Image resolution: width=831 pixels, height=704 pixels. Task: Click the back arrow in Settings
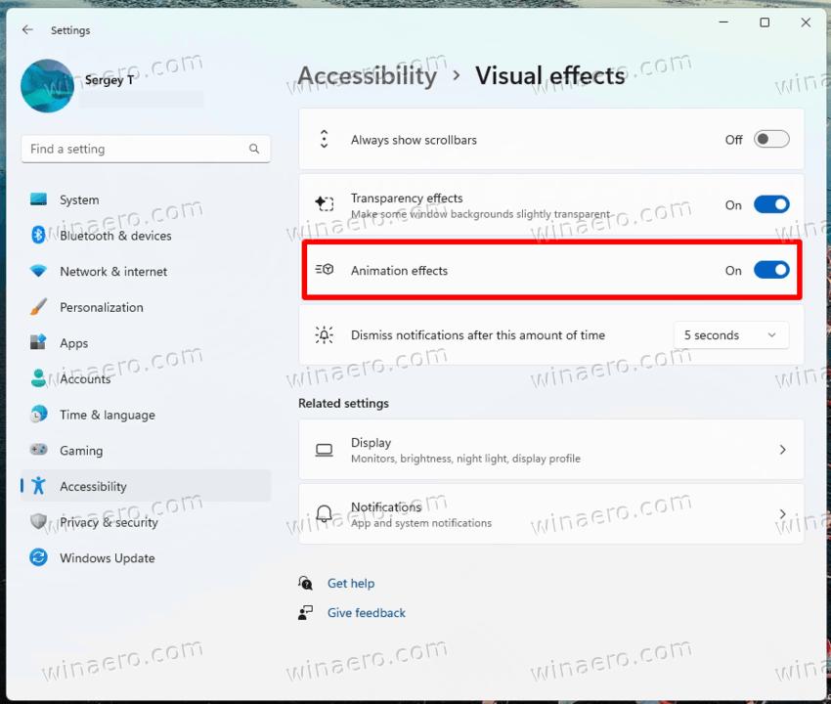[27, 29]
